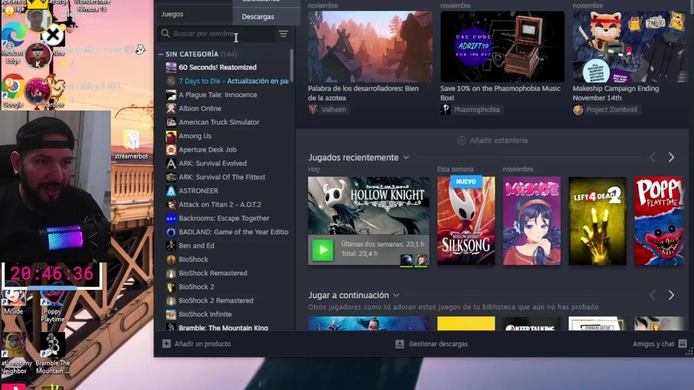Click the Gestionar descargas download icon
This screenshot has height=390, width=694.
coord(400,344)
